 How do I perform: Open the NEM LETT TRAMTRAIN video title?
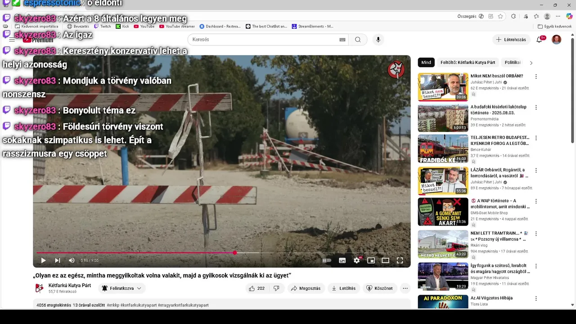click(499, 236)
